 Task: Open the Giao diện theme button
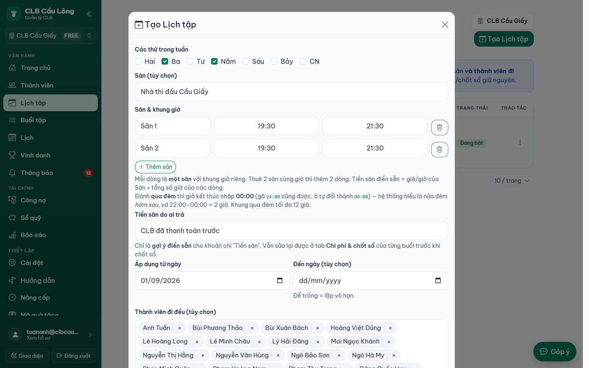[27, 356]
